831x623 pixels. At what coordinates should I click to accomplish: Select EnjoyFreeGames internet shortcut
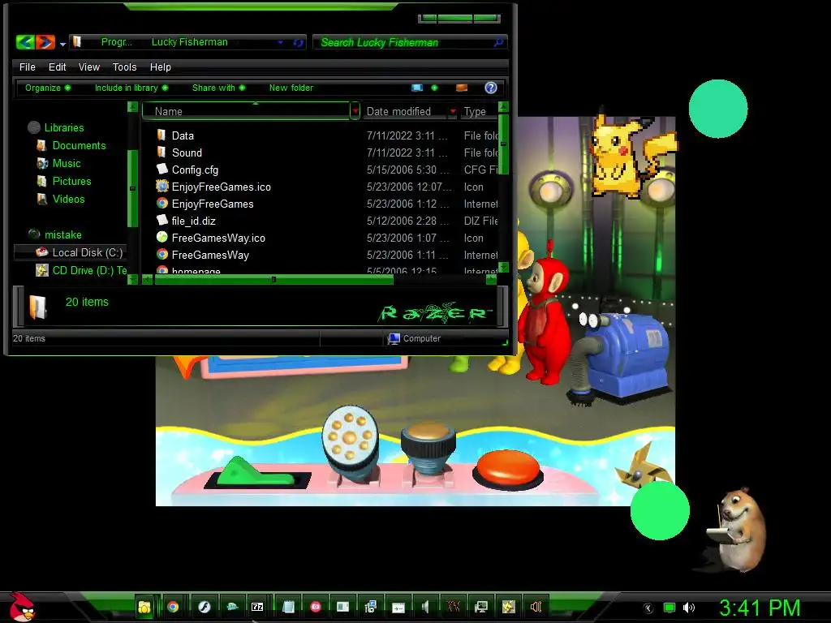[213, 204]
